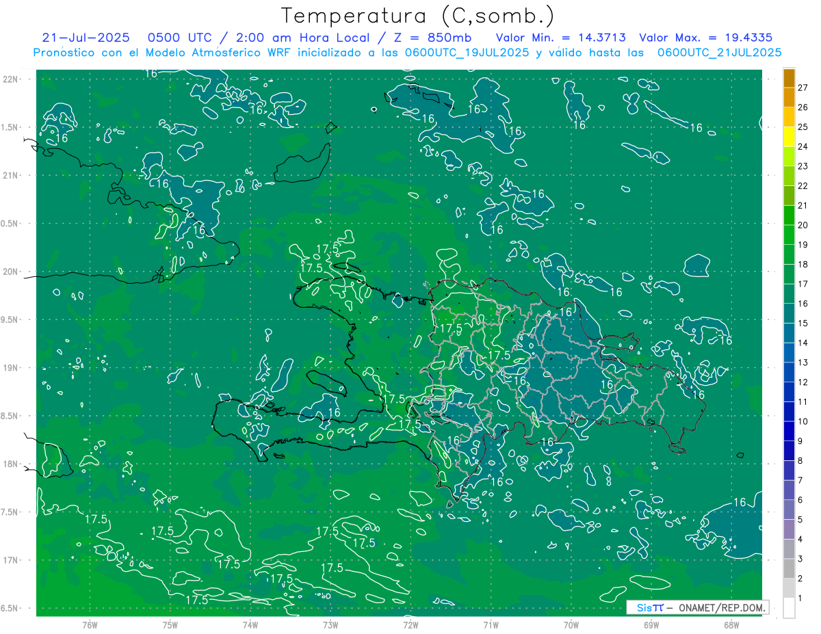
Task: Click 'Valor Min. = 14.3713' in header
Action: pyautogui.click(x=560, y=38)
